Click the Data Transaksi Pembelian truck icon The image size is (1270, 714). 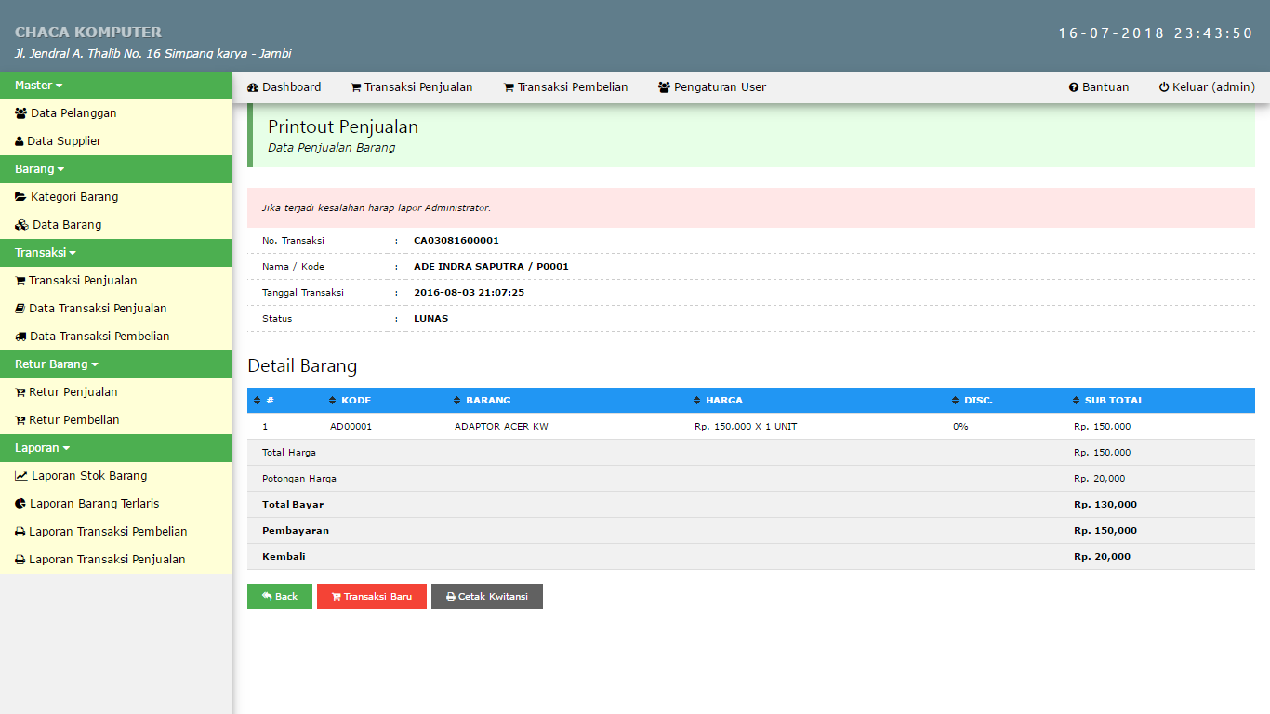(x=20, y=337)
